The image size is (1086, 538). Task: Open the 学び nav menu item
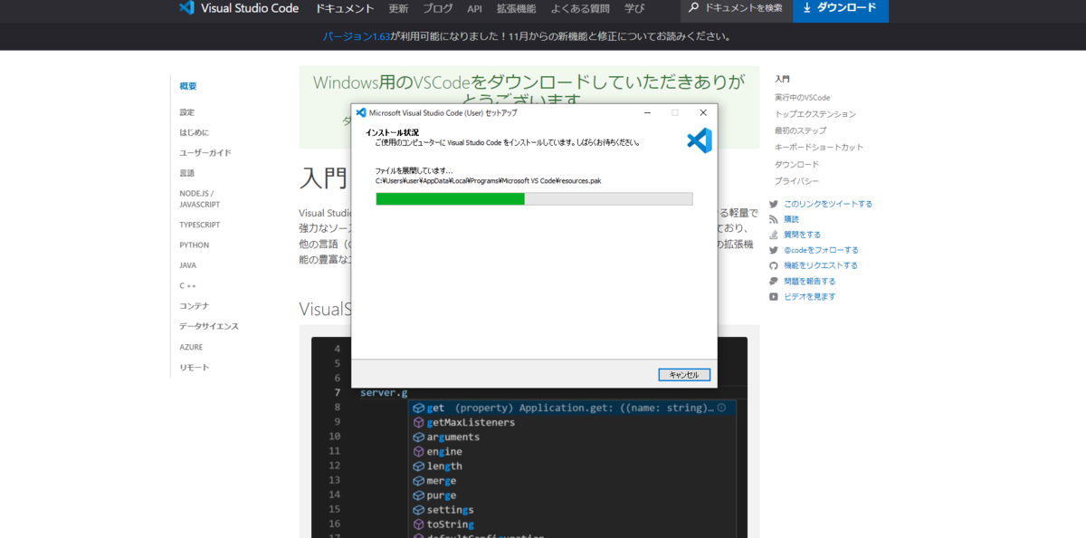point(634,8)
